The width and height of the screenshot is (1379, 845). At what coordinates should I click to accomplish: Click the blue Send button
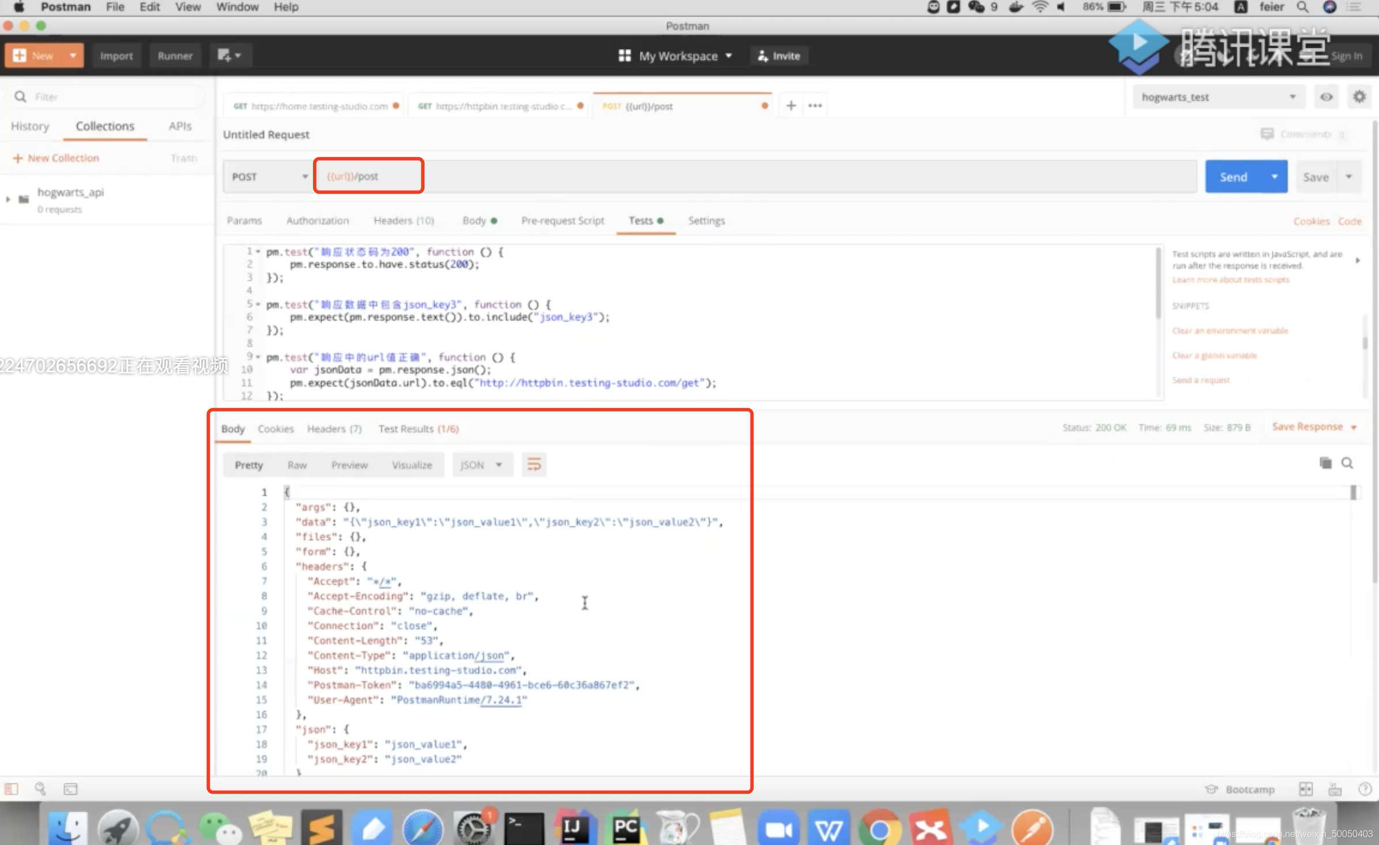point(1233,177)
